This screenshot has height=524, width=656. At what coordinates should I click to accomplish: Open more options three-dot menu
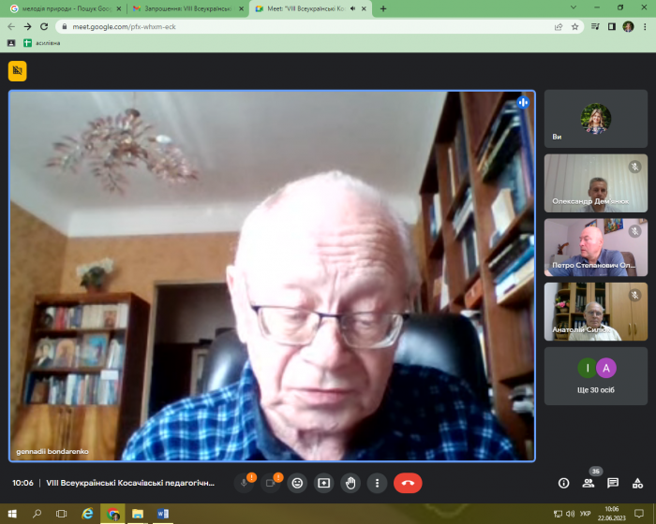[377, 483]
